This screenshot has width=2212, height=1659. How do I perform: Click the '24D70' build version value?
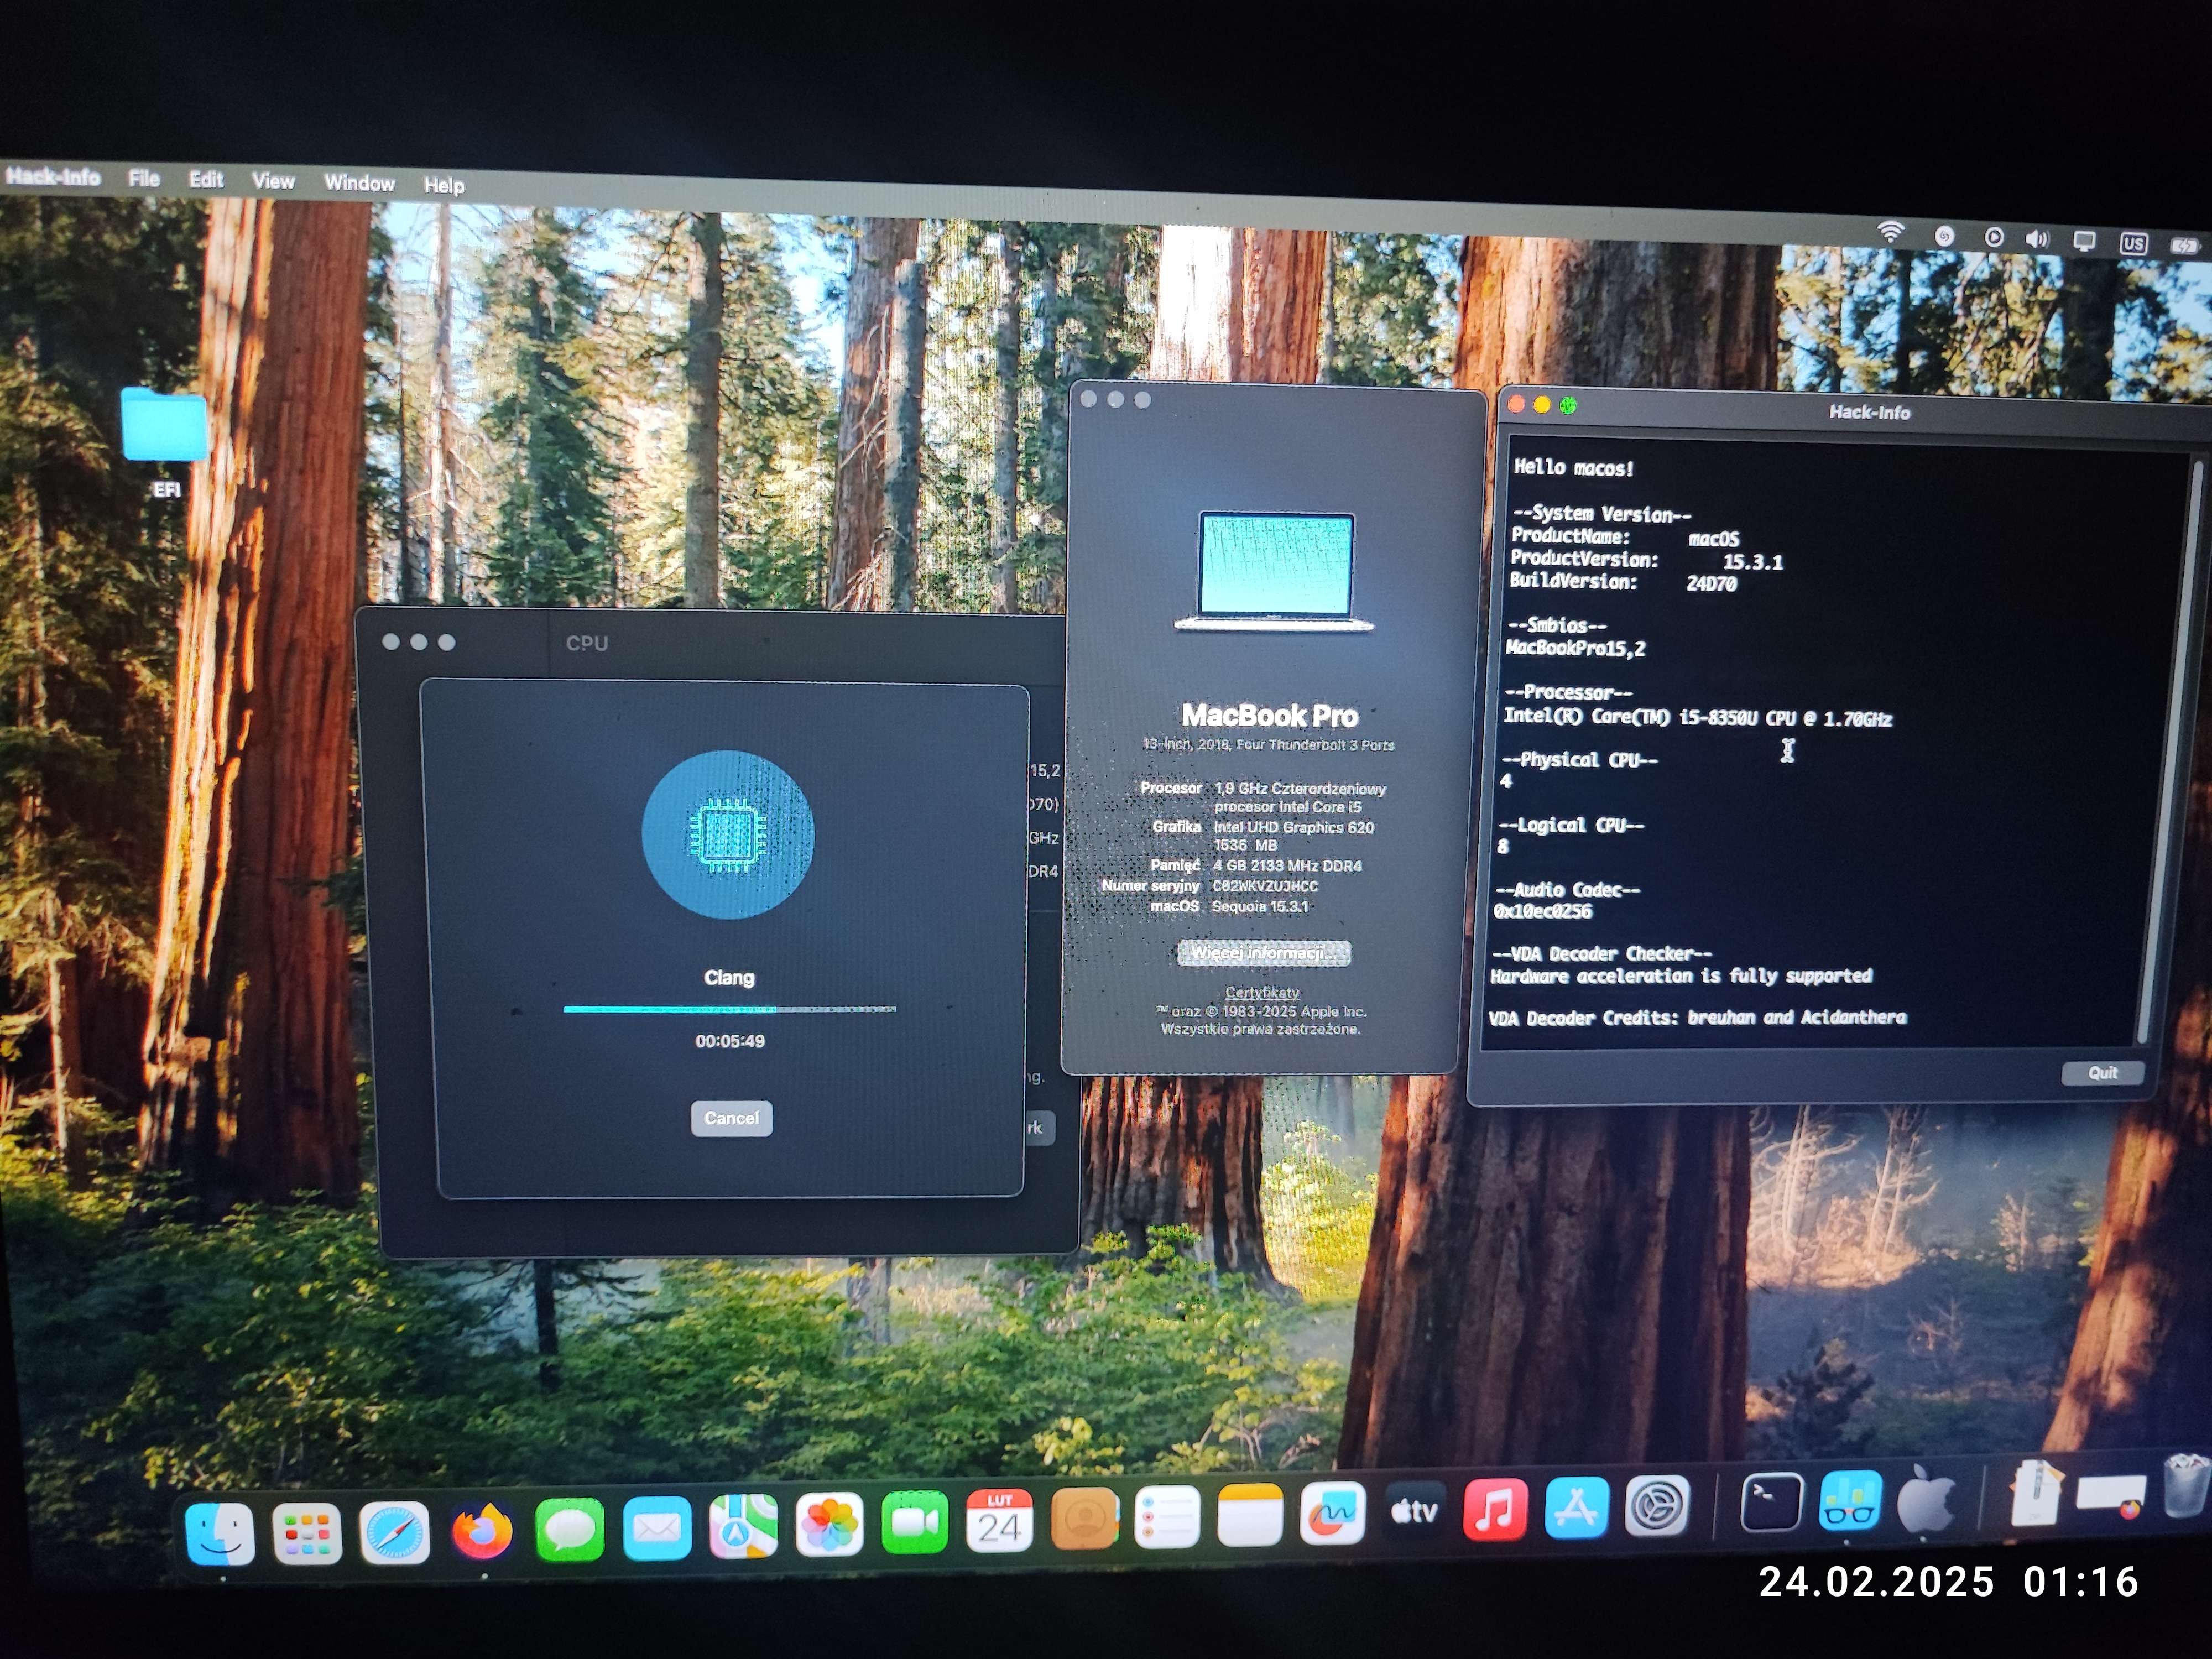[1711, 584]
